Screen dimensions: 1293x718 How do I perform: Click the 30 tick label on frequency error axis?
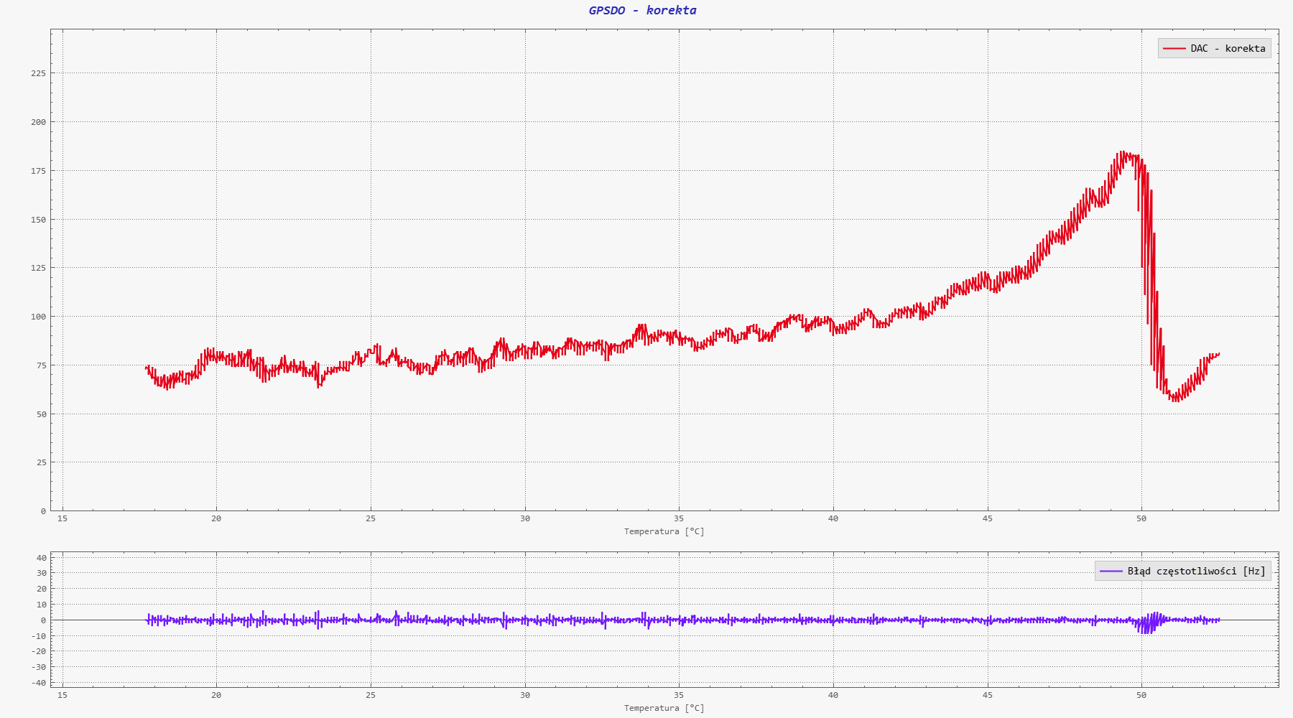click(41, 573)
